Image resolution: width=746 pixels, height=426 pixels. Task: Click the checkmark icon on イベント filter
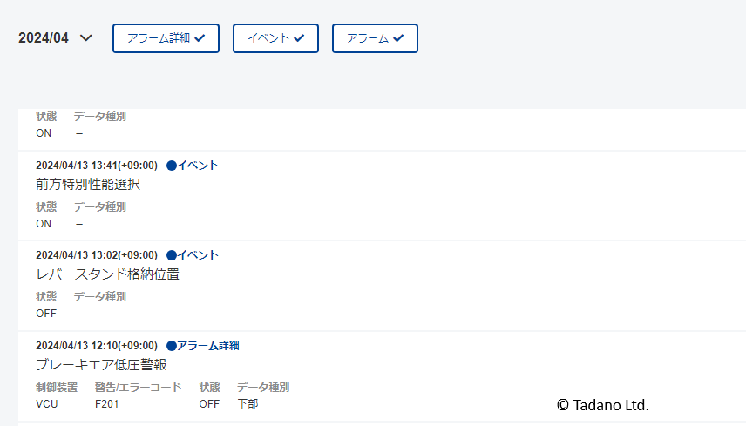[x=300, y=38]
